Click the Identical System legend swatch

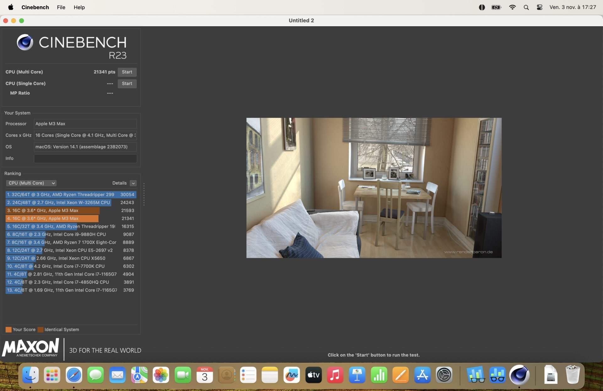tap(40, 330)
